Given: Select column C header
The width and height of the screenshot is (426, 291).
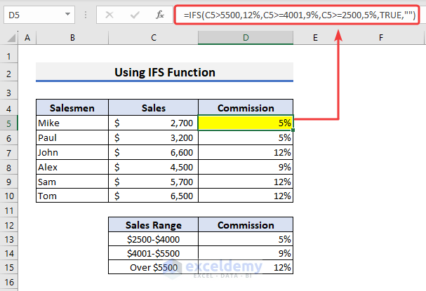Looking at the screenshot, I should pyautogui.click(x=153, y=38).
